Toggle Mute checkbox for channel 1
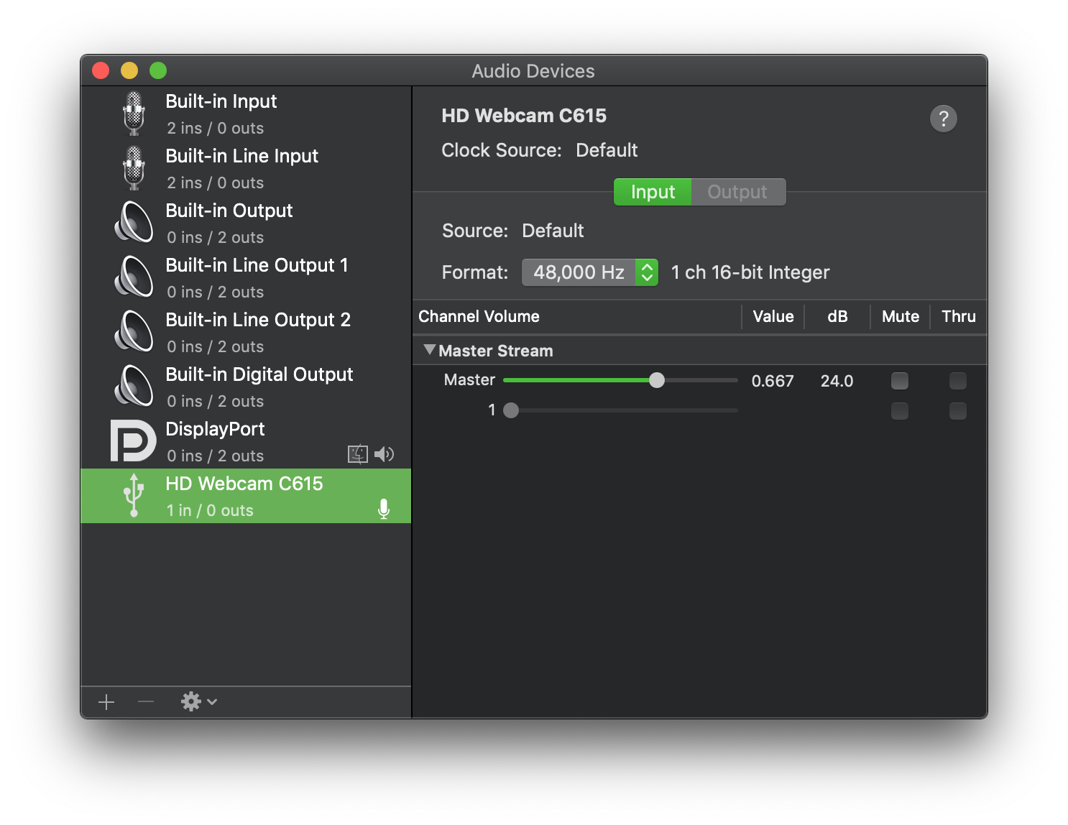Image resolution: width=1068 pixels, height=825 pixels. pos(900,411)
